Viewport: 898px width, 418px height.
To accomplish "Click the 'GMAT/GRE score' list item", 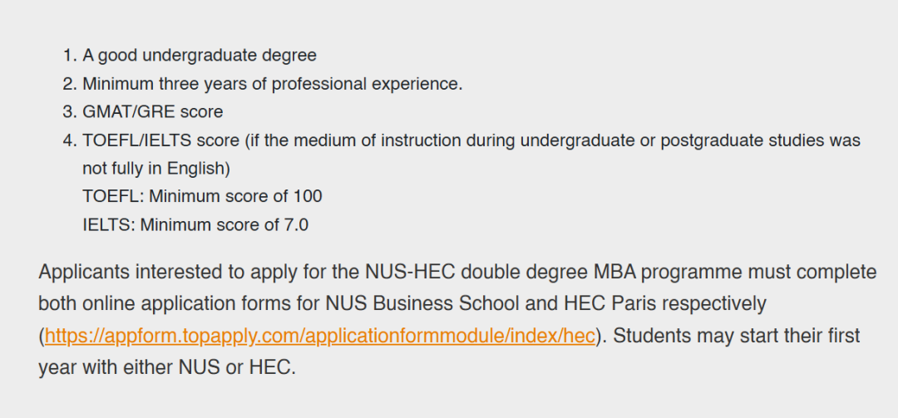I will click(x=153, y=111).
